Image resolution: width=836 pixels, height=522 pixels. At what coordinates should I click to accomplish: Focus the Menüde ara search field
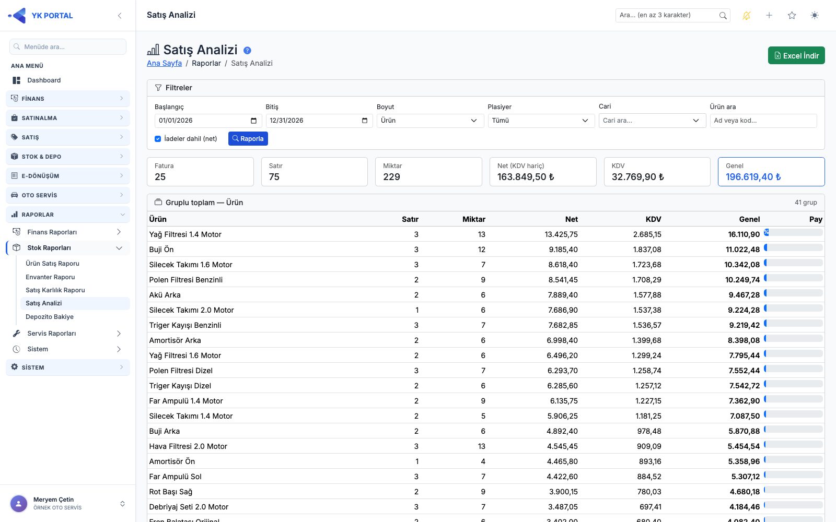point(68,47)
